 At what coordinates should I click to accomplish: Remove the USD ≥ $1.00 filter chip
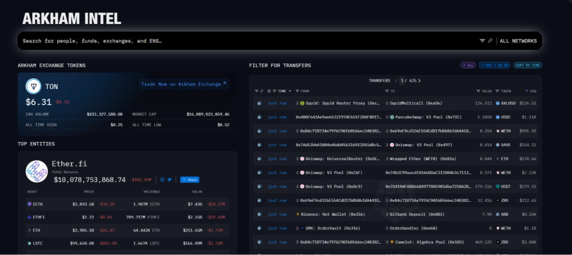click(494, 65)
